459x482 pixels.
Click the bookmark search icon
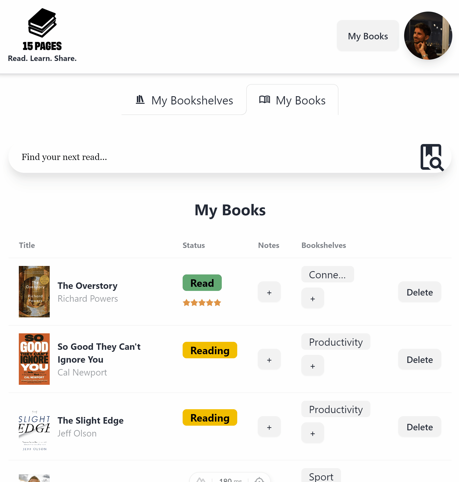click(432, 157)
